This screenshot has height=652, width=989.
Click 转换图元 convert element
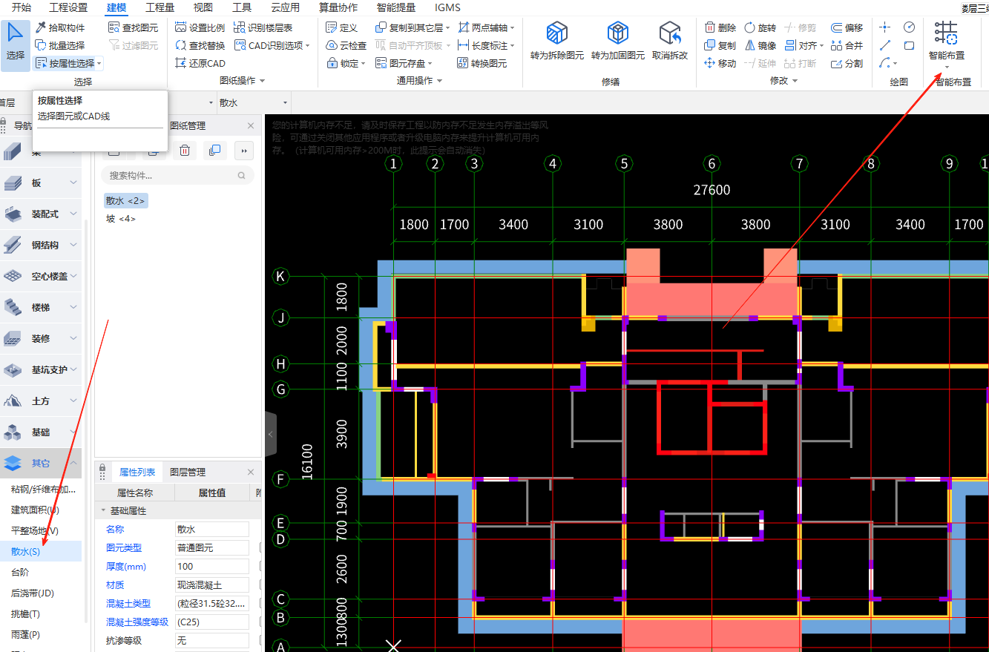pyautogui.click(x=482, y=63)
